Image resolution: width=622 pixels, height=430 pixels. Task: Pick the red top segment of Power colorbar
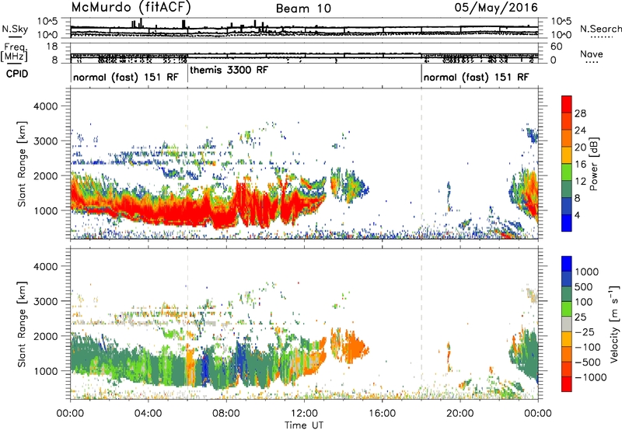point(567,104)
